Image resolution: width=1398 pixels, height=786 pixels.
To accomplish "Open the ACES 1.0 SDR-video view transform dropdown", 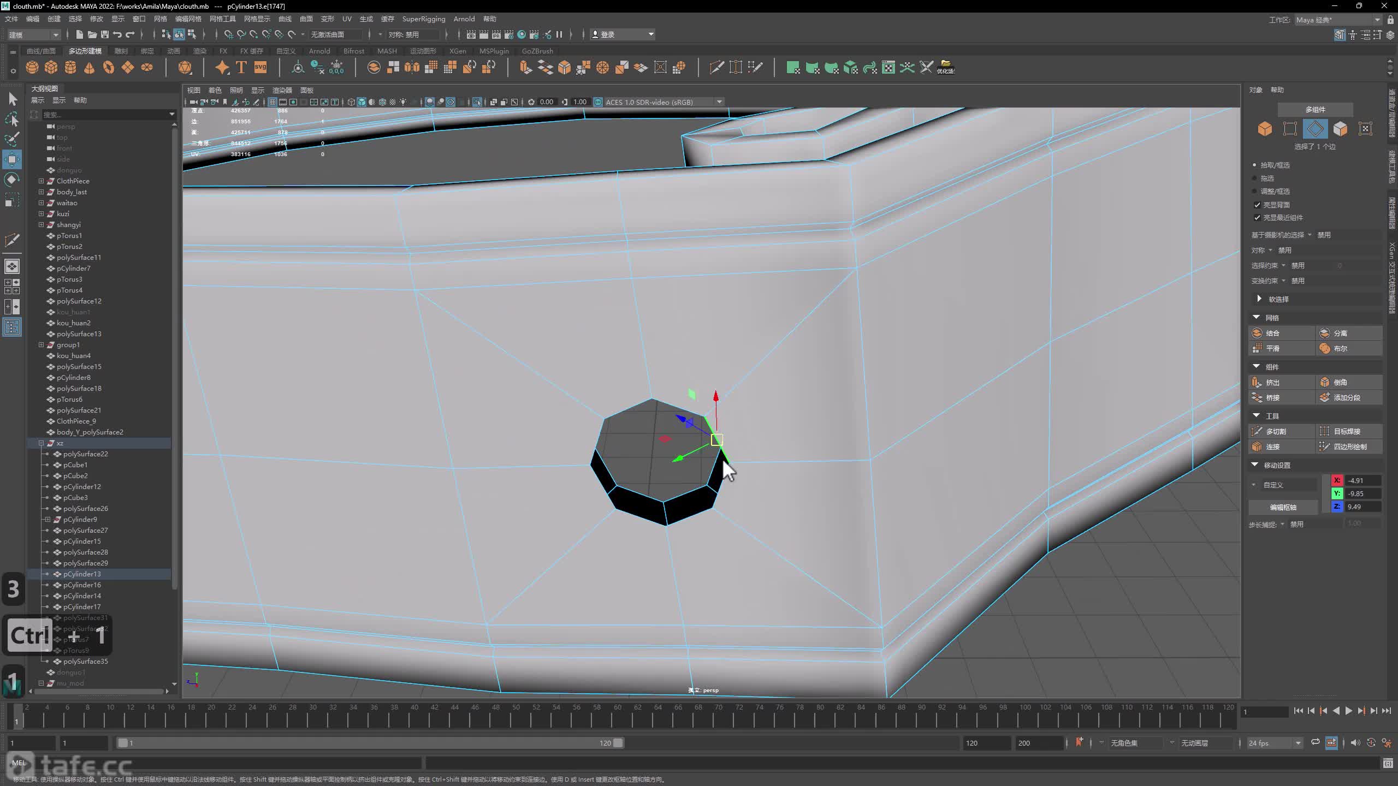I will click(x=664, y=102).
